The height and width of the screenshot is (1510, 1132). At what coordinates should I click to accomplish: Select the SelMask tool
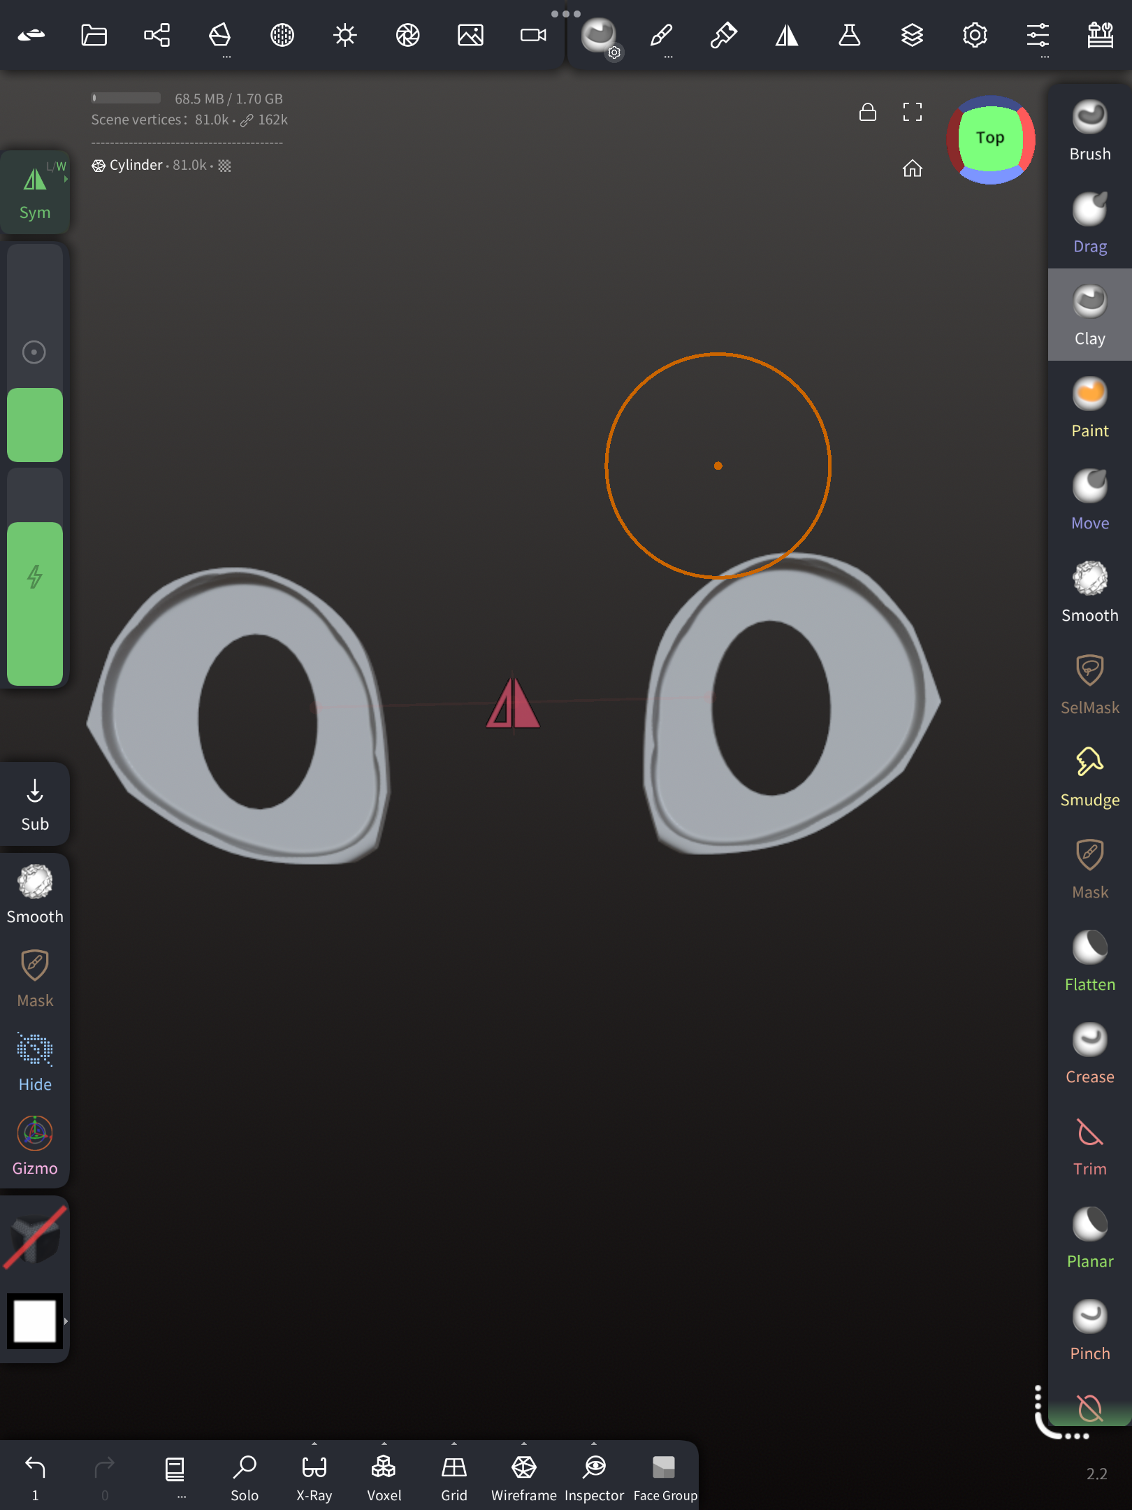click(x=1089, y=684)
